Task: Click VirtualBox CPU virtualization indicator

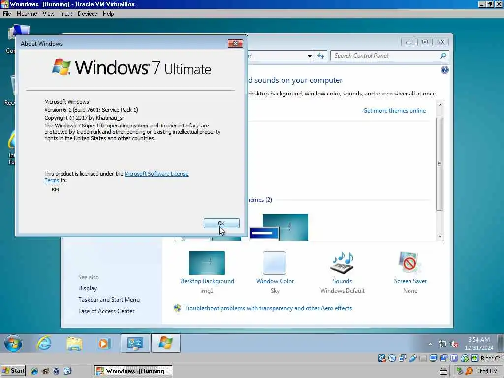Action: [x=454, y=358]
